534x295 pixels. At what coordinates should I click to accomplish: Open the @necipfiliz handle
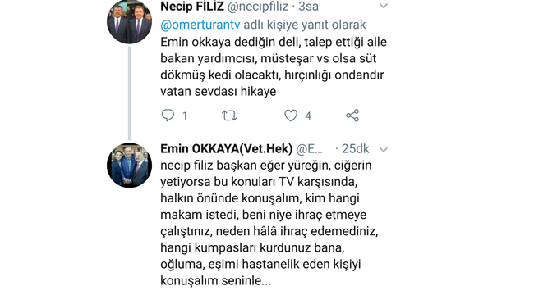tap(258, 7)
